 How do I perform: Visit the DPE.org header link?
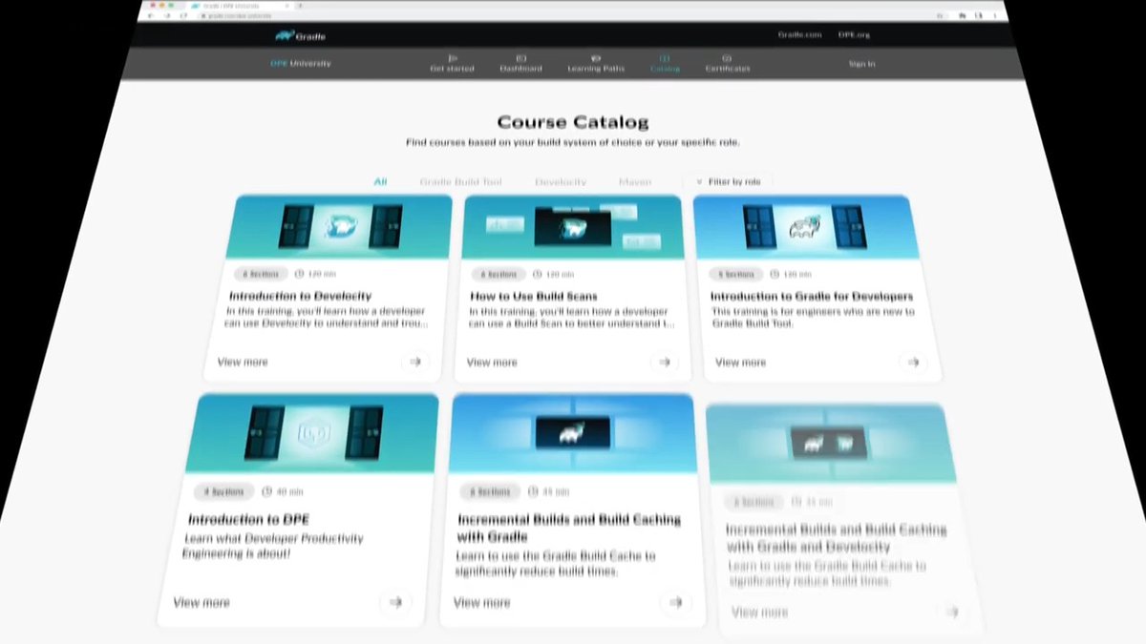tap(854, 35)
